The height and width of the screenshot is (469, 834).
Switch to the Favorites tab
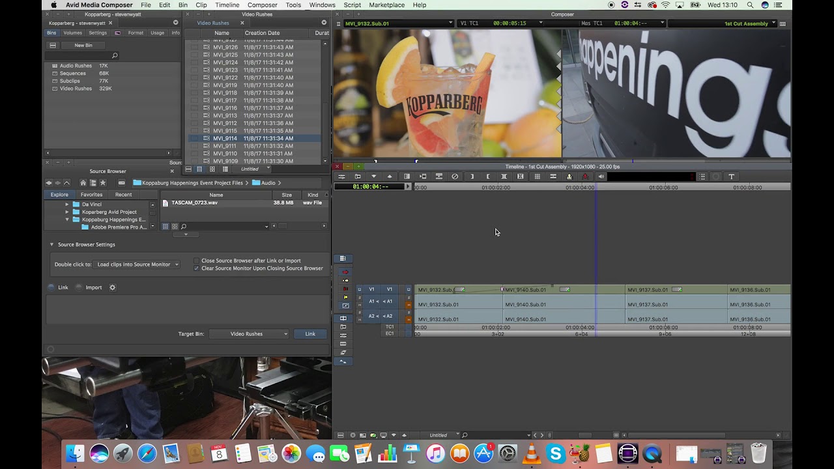click(91, 195)
